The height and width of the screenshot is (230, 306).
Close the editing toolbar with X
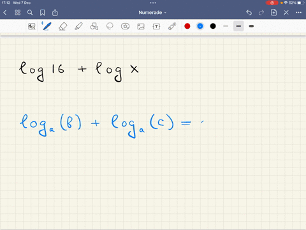point(286,13)
